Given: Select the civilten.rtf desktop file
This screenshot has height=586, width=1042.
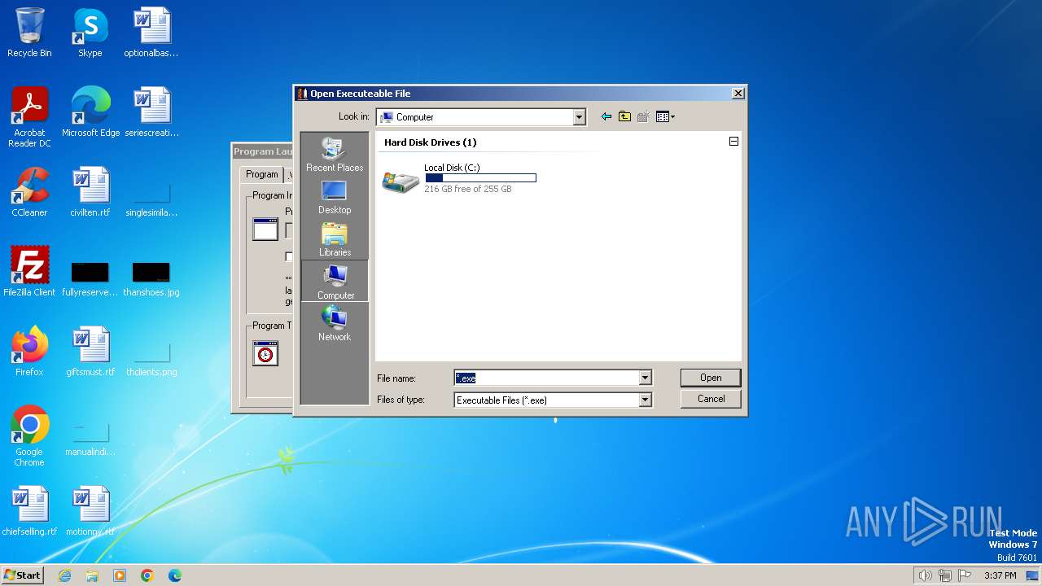Looking at the screenshot, I should 90,193.
